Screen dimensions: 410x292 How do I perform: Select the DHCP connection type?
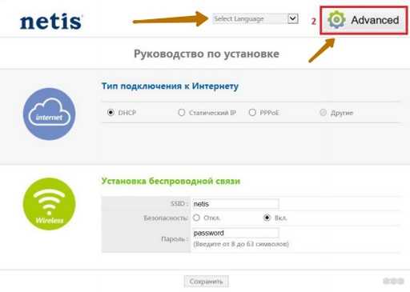point(111,113)
